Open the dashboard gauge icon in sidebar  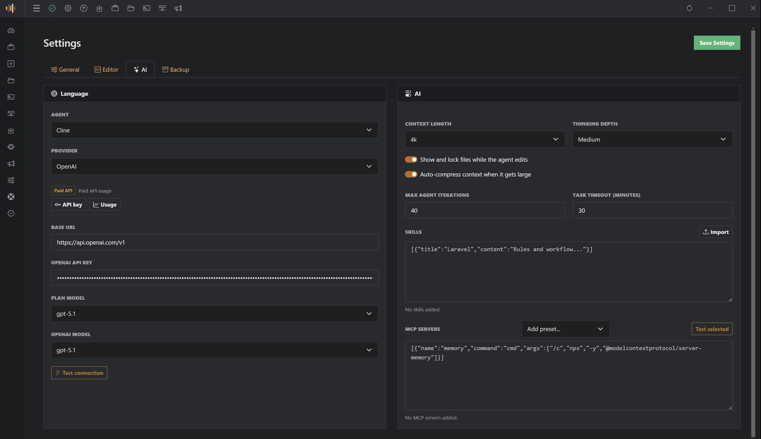point(11,30)
